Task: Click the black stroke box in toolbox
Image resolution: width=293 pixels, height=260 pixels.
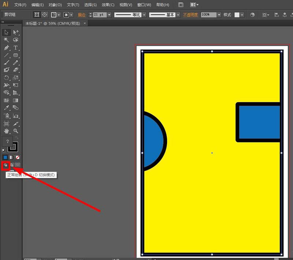Action: (13, 147)
